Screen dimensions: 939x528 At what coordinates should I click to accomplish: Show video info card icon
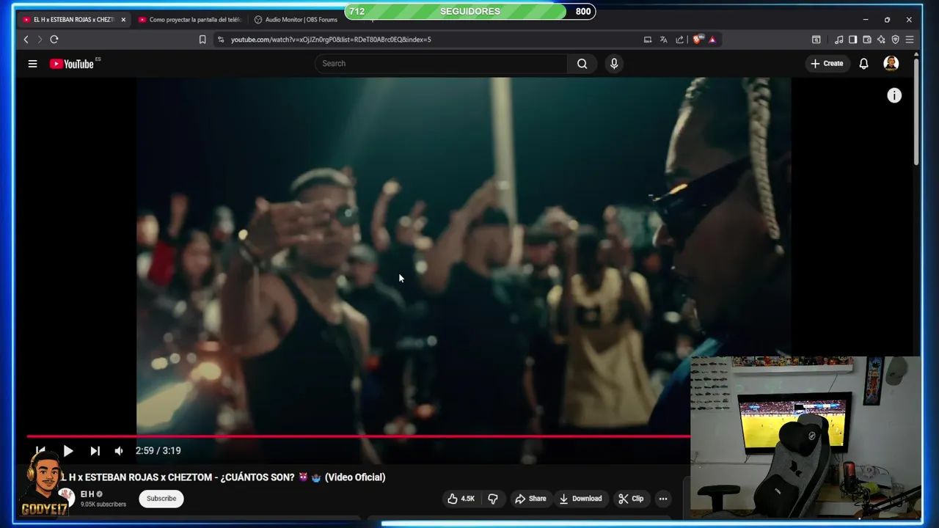(x=894, y=95)
